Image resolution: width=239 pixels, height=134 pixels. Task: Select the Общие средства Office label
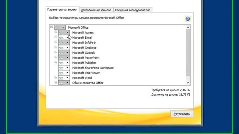click(88, 83)
